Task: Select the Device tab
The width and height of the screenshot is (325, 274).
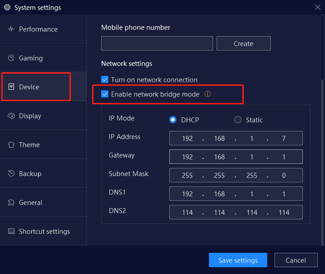Action: tap(43, 87)
